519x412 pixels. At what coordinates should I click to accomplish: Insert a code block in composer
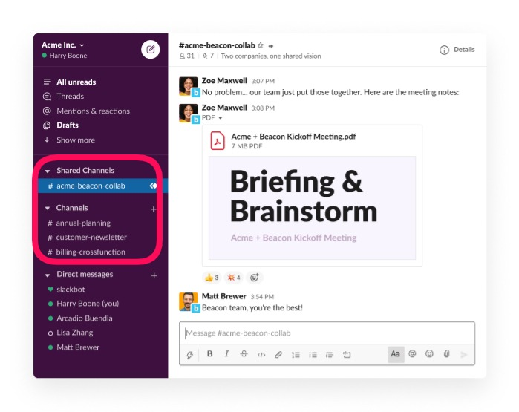347,355
